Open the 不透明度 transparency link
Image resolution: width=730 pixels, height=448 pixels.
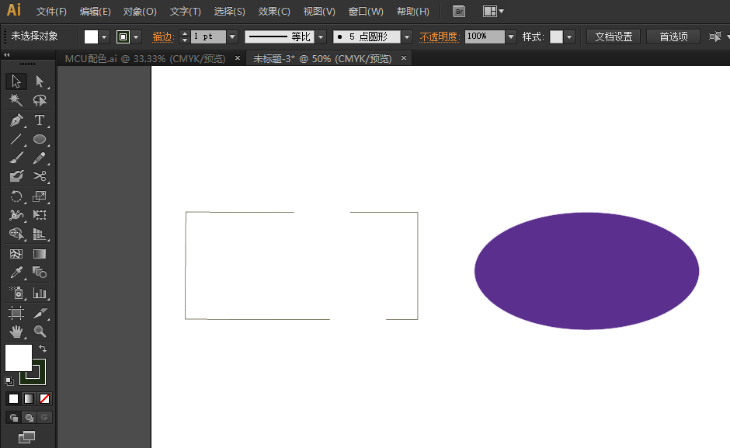440,36
